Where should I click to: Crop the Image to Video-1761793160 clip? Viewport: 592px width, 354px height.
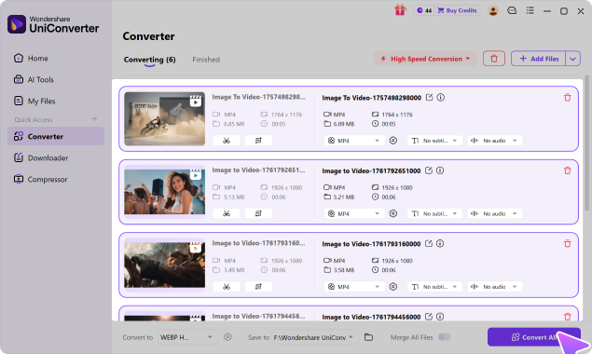point(258,287)
